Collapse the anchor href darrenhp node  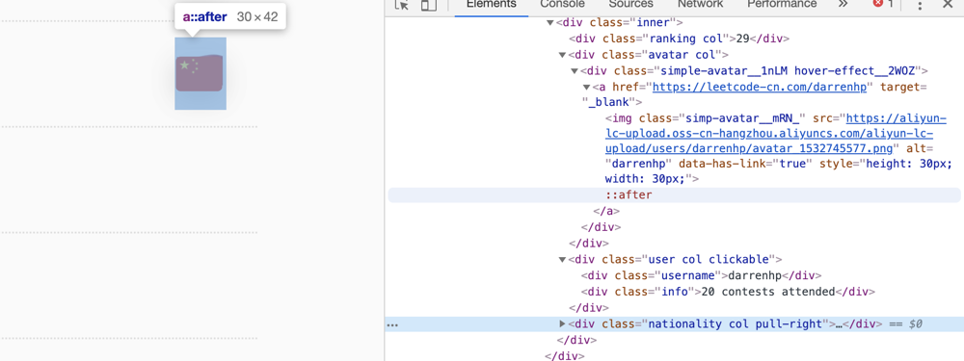[x=586, y=88]
